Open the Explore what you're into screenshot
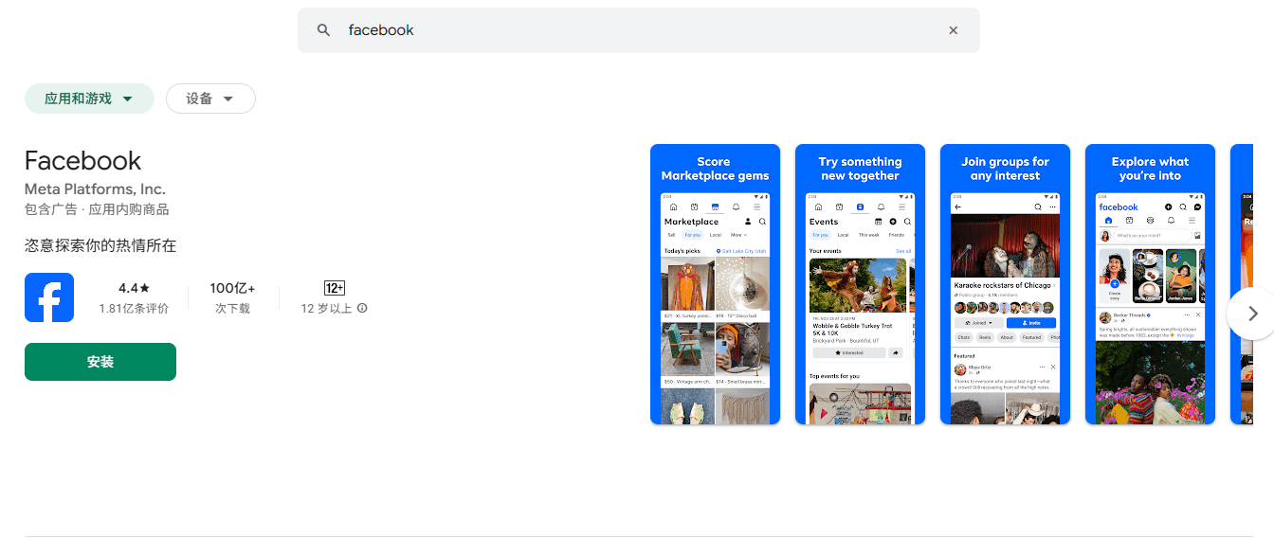The image size is (1274, 557). (1150, 282)
